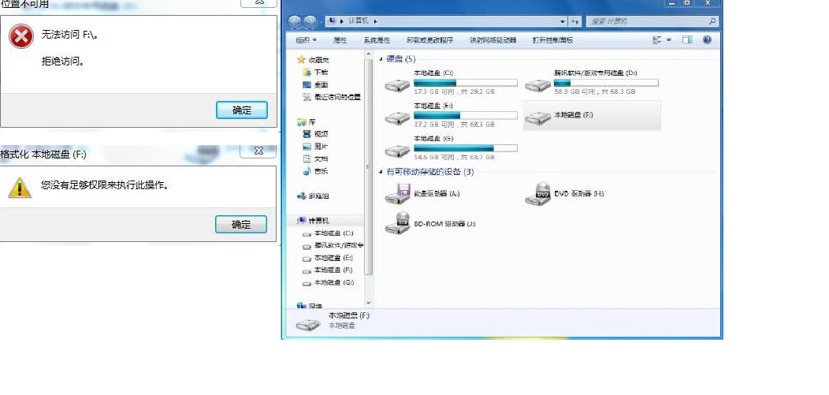Screen dimensions: 829x395
Task: Close the 格式化 本地磁盘 (F:) dialog with X
Action: click(258, 151)
